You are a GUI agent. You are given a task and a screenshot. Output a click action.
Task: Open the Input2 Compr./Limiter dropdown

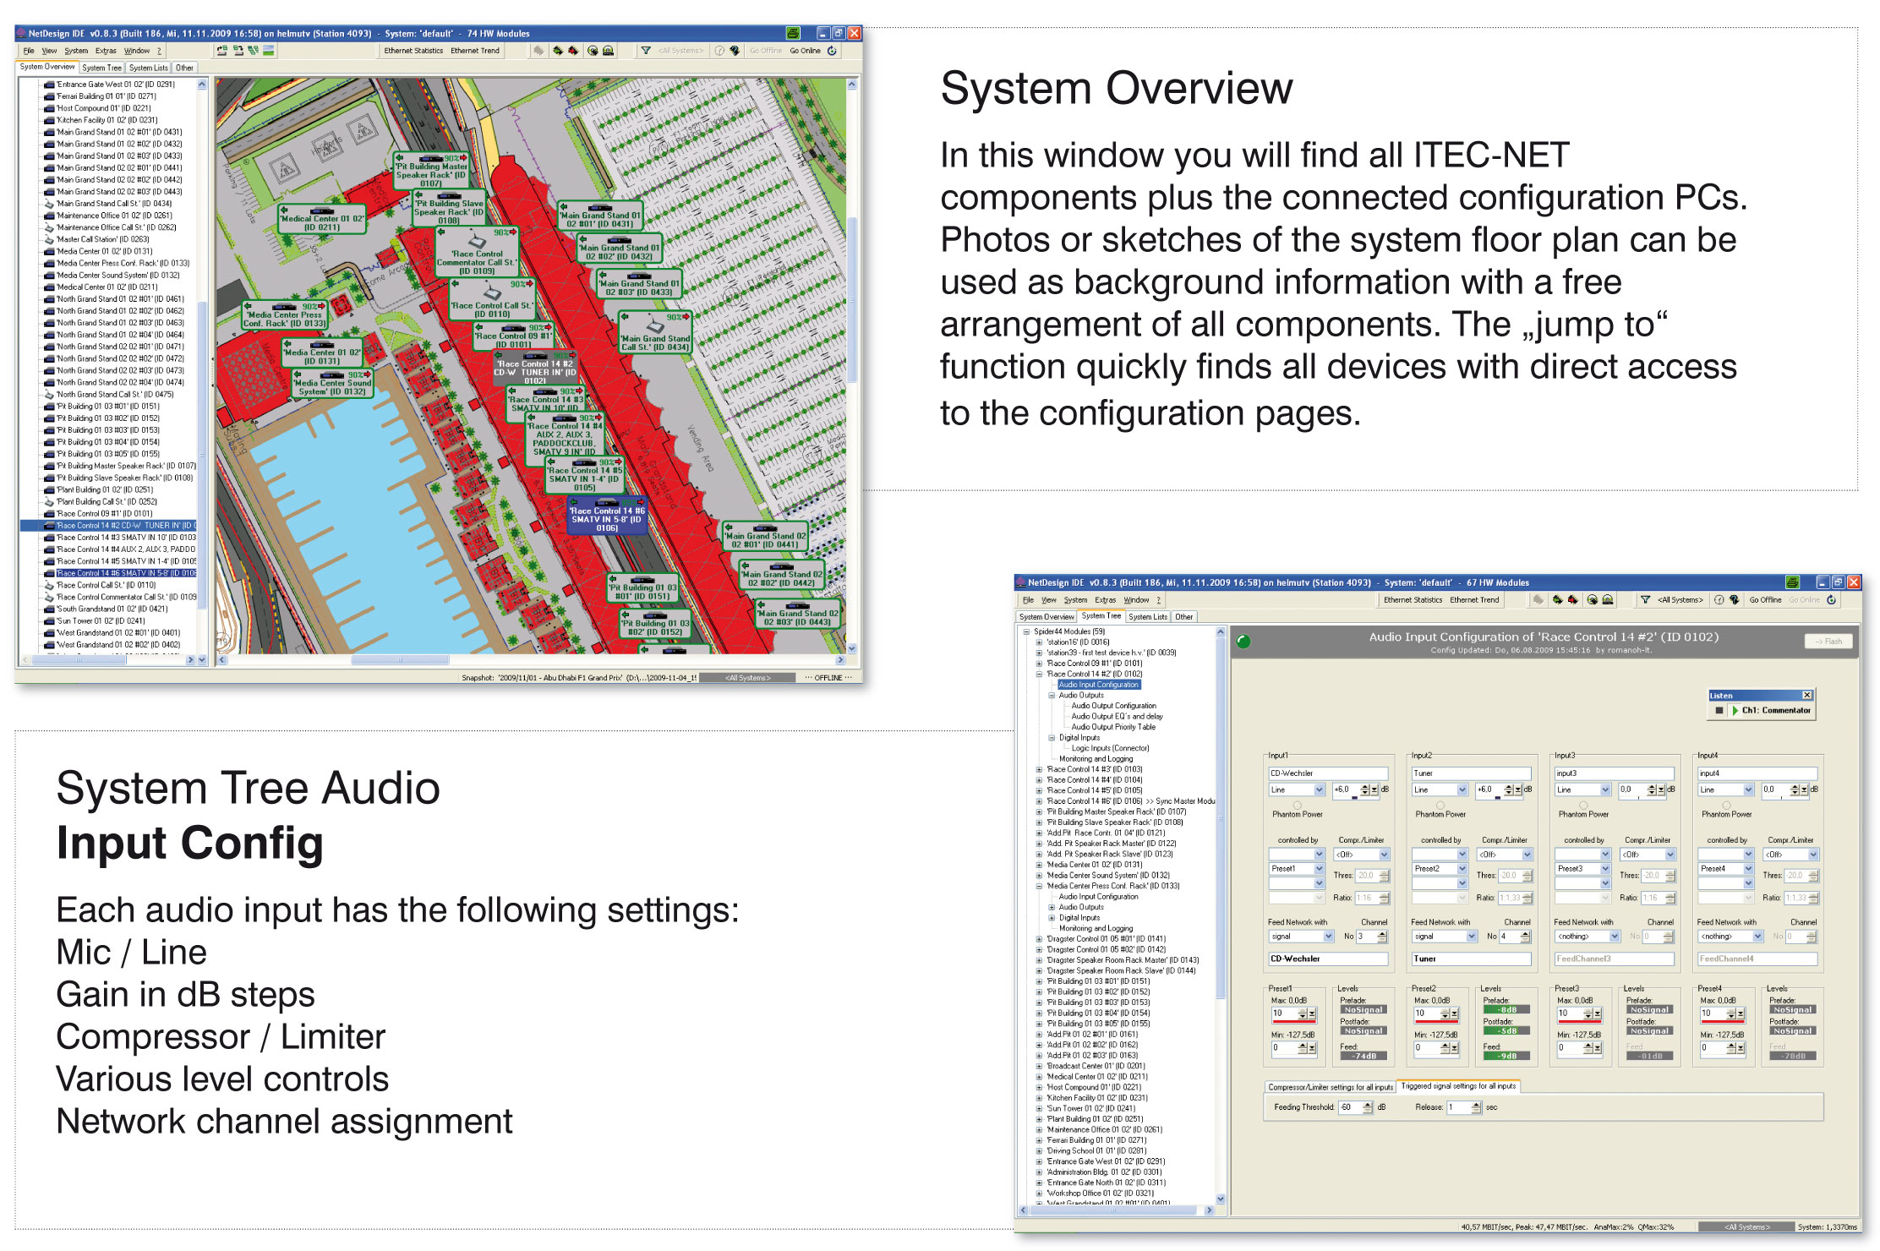(1527, 855)
